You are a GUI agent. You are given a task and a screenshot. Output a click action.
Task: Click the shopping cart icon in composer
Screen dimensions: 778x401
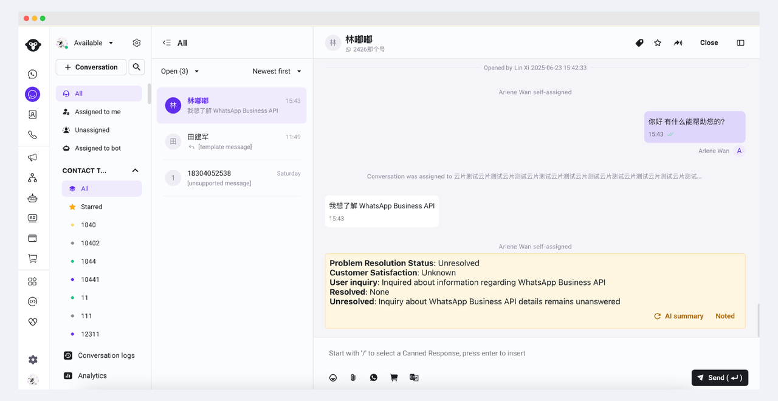pos(394,378)
